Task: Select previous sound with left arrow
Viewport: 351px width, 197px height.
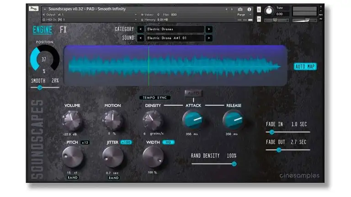Action: (141, 38)
